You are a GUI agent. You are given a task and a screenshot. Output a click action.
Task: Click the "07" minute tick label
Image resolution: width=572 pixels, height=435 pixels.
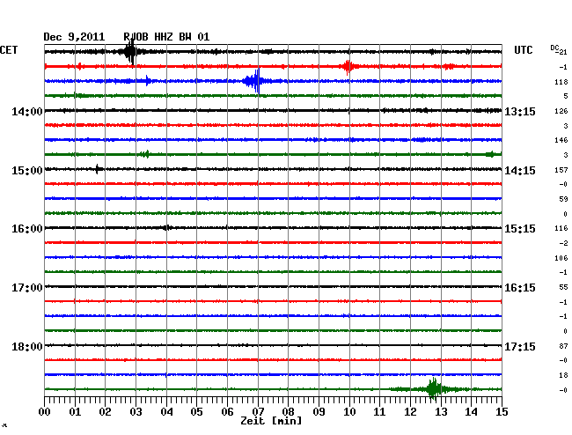coord(258,412)
